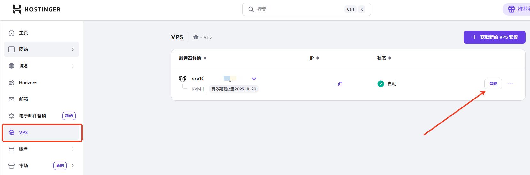
Task: Expand the 网站 sidebar submenu
Action: click(73, 49)
